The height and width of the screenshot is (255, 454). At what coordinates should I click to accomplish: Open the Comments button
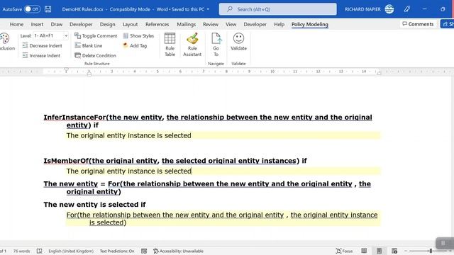(x=418, y=24)
